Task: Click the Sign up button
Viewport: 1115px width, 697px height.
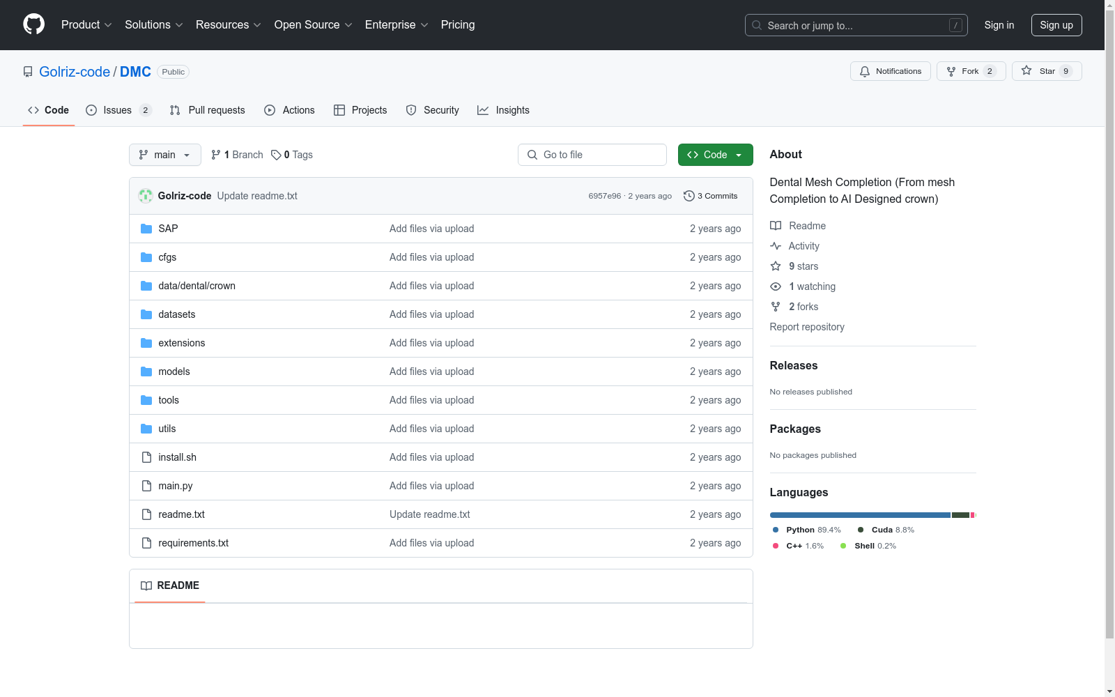Action: (1056, 25)
